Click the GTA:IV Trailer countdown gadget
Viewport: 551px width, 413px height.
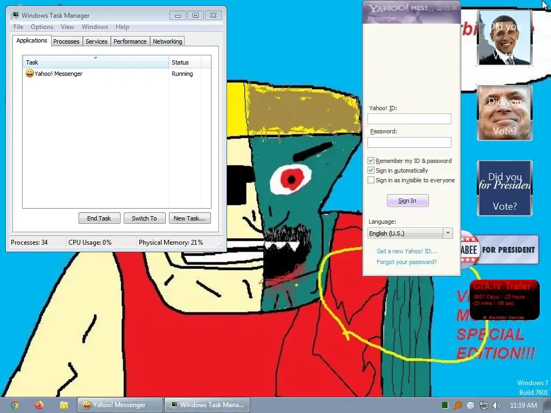coord(505,300)
